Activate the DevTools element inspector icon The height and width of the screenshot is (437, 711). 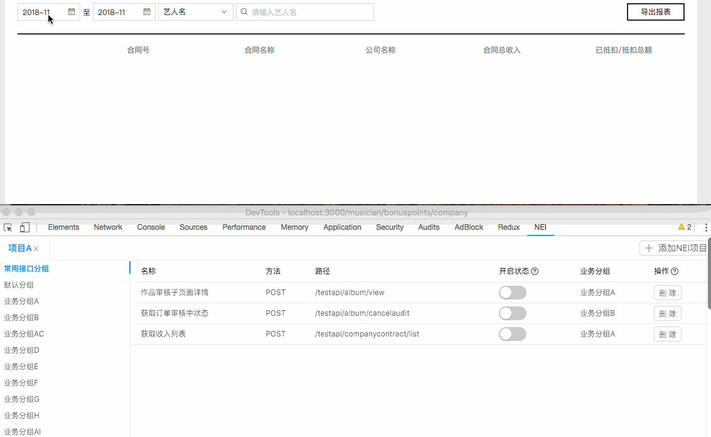click(8, 227)
